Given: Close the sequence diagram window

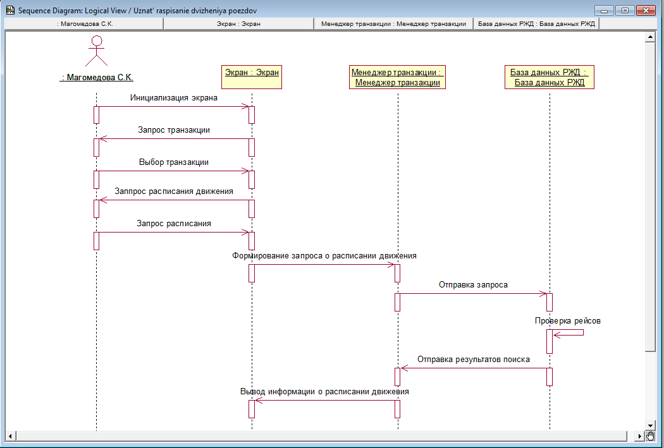Looking at the screenshot, I should tap(646, 11).
